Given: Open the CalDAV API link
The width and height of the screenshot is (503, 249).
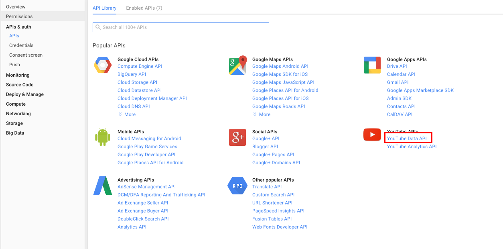Looking at the screenshot, I should (400, 114).
